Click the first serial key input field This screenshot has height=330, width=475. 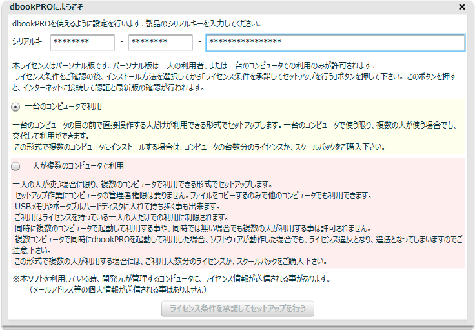click(83, 43)
